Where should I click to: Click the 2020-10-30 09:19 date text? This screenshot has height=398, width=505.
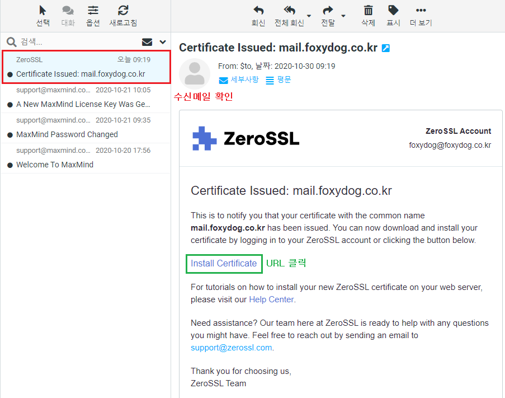[305, 67]
